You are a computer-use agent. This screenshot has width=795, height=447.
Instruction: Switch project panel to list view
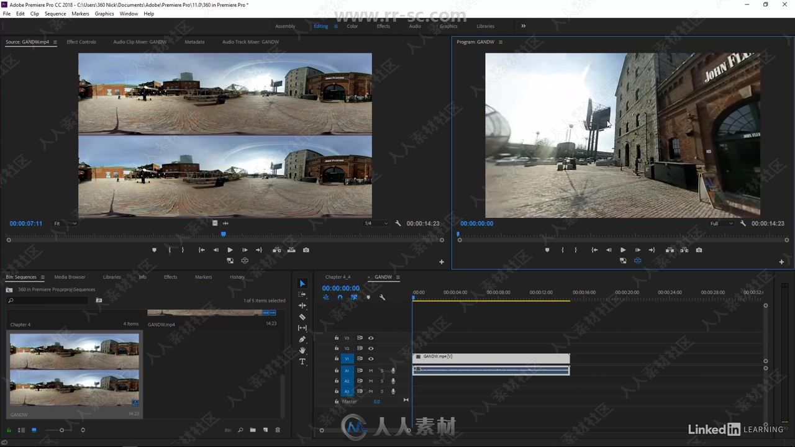21,430
